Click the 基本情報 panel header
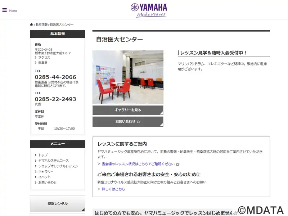Viewport: 288px width, 216px height. click(x=58, y=34)
